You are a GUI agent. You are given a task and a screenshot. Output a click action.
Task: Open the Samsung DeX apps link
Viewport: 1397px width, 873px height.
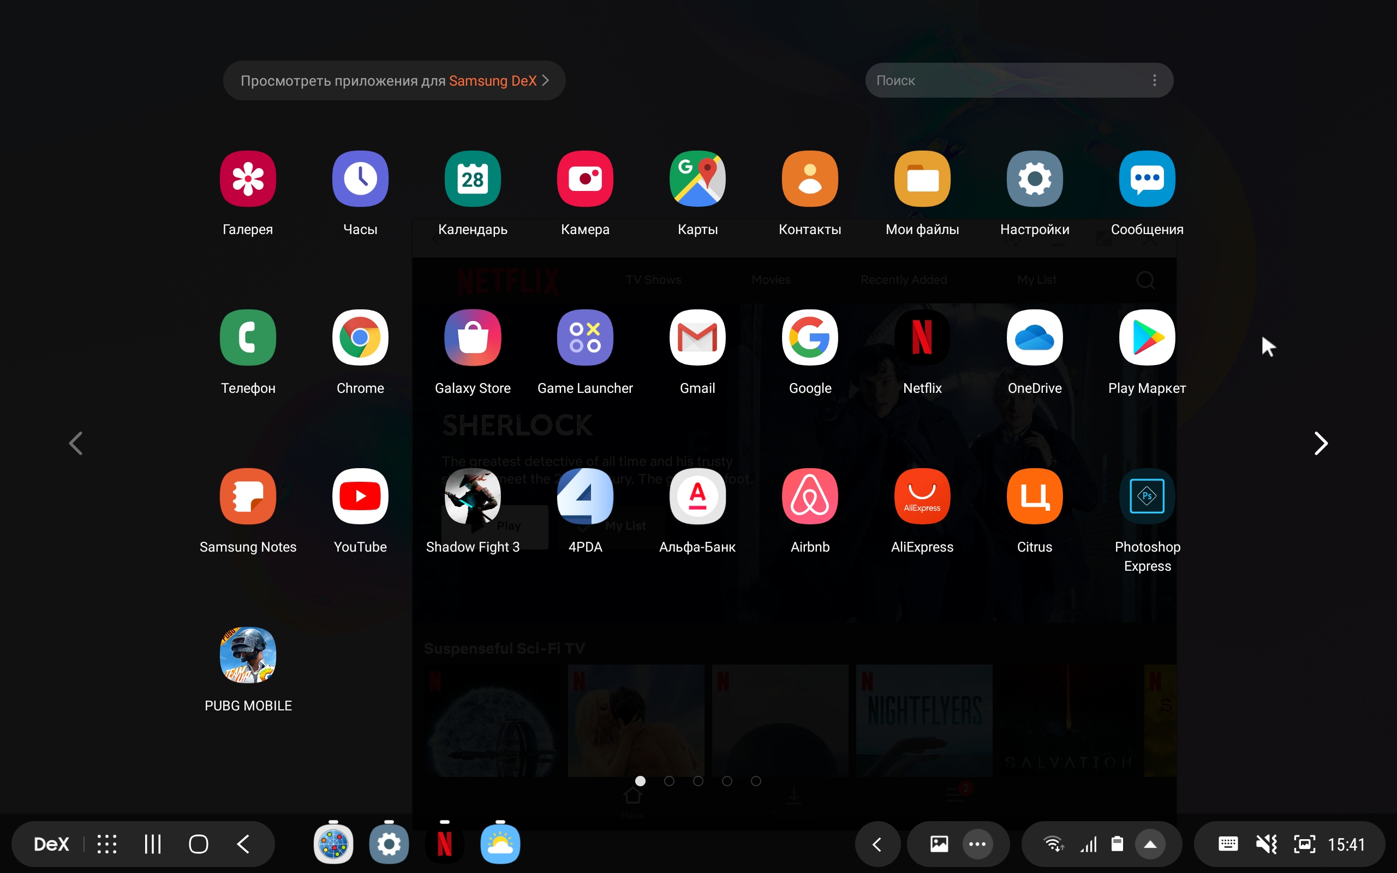tap(393, 80)
